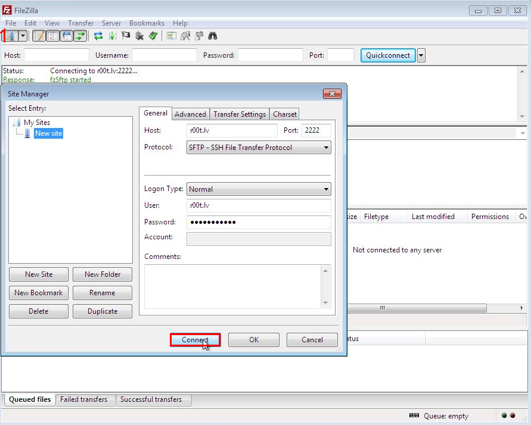Toggle the message log display
Screen dimensions: 531x425
39,36
